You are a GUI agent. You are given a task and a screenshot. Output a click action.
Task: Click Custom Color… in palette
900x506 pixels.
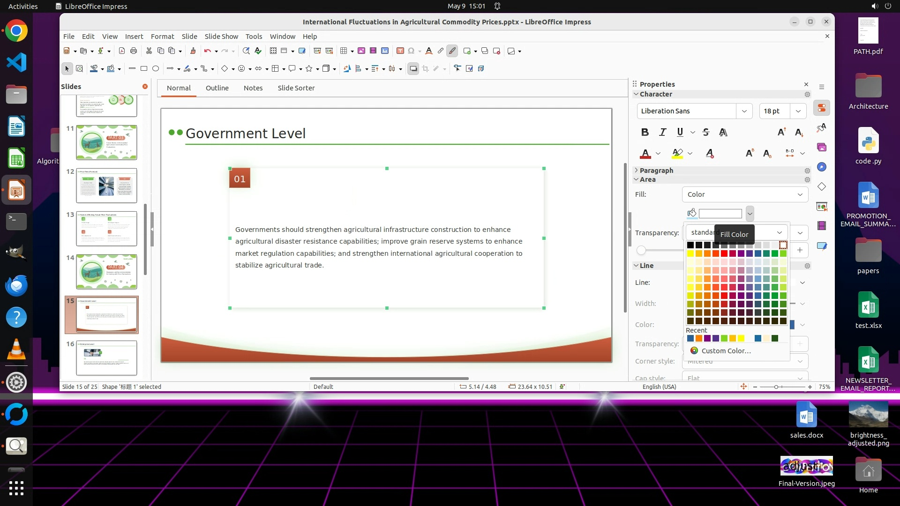click(726, 351)
